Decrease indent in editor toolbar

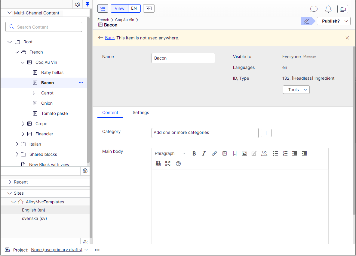click(x=295, y=153)
